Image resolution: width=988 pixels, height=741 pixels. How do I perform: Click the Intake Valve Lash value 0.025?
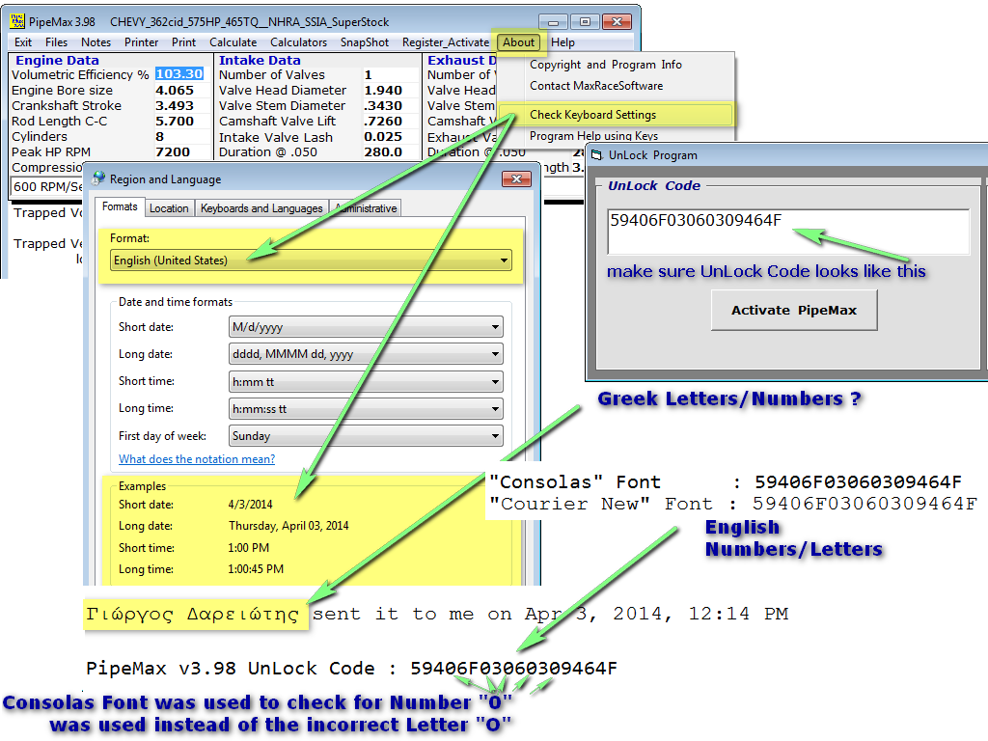point(383,137)
